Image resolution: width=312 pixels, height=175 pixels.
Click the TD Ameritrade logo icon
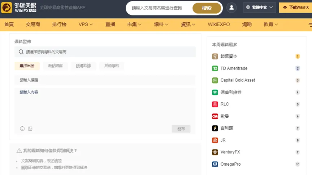[x=215, y=68]
